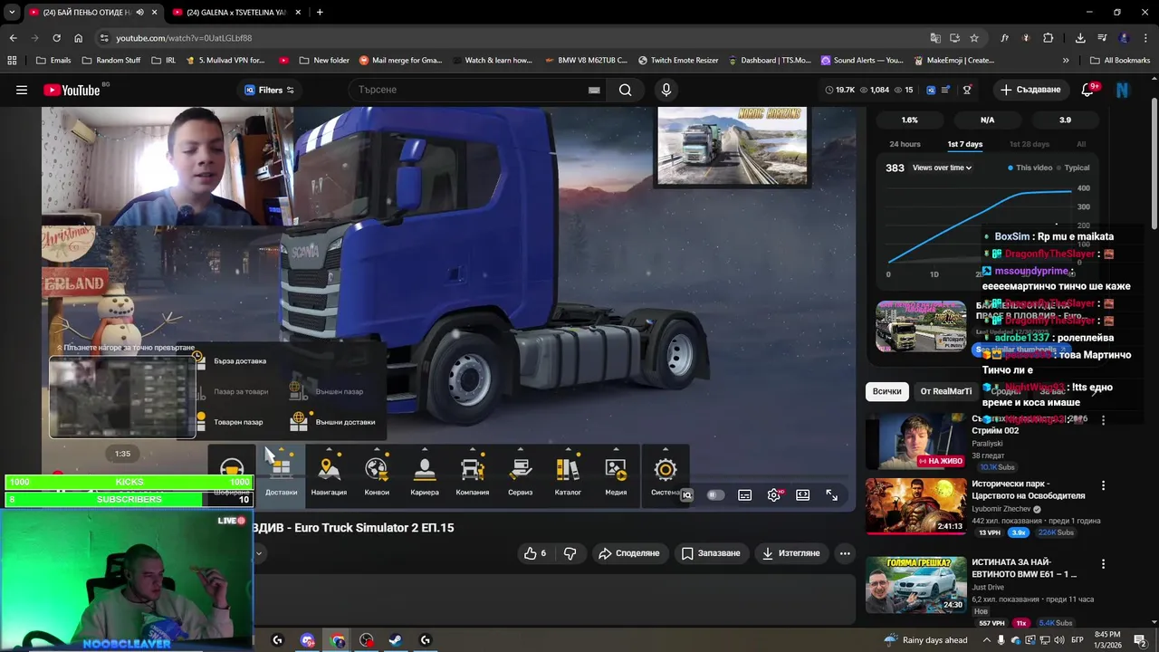
Task: Open the channel account avatar menu
Action: [1123, 90]
